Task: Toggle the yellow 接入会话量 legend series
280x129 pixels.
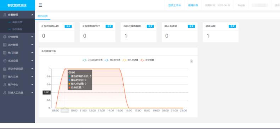Action: (x=130, y=60)
